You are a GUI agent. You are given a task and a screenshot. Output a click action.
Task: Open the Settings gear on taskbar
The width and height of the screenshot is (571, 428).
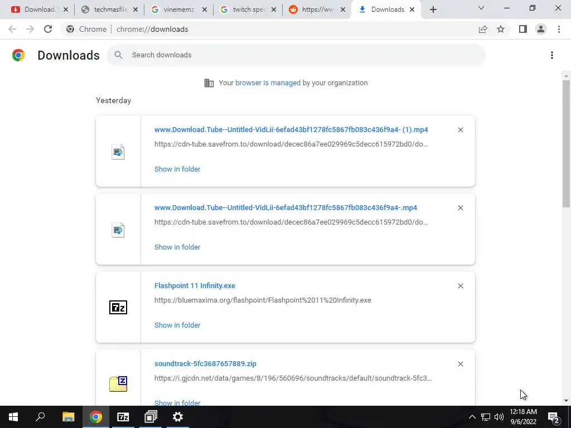coord(178,417)
